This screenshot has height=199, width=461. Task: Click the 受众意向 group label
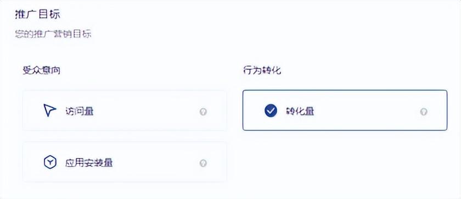pyautogui.click(x=42, y=71)
